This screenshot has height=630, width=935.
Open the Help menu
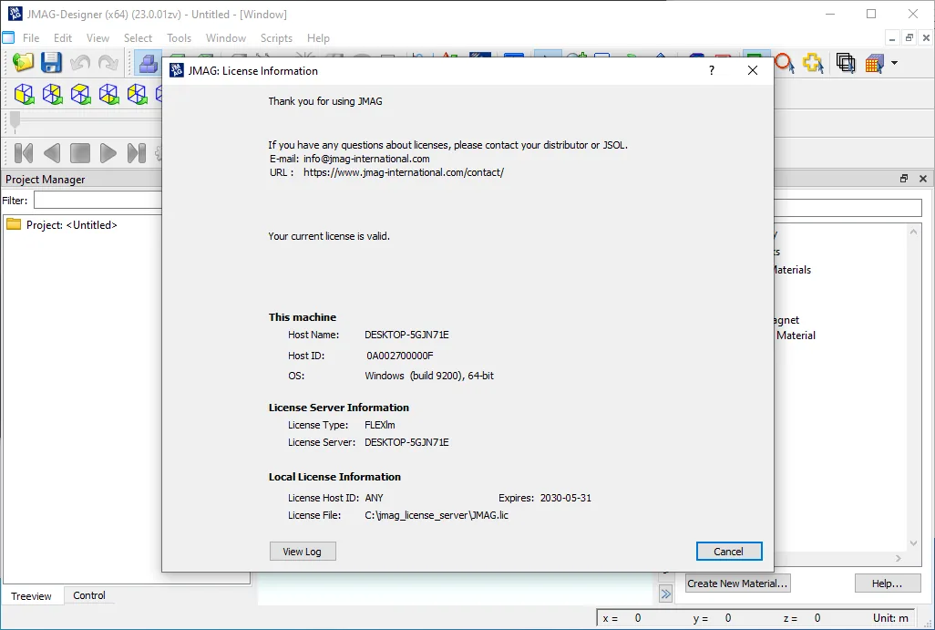(318, 38)
